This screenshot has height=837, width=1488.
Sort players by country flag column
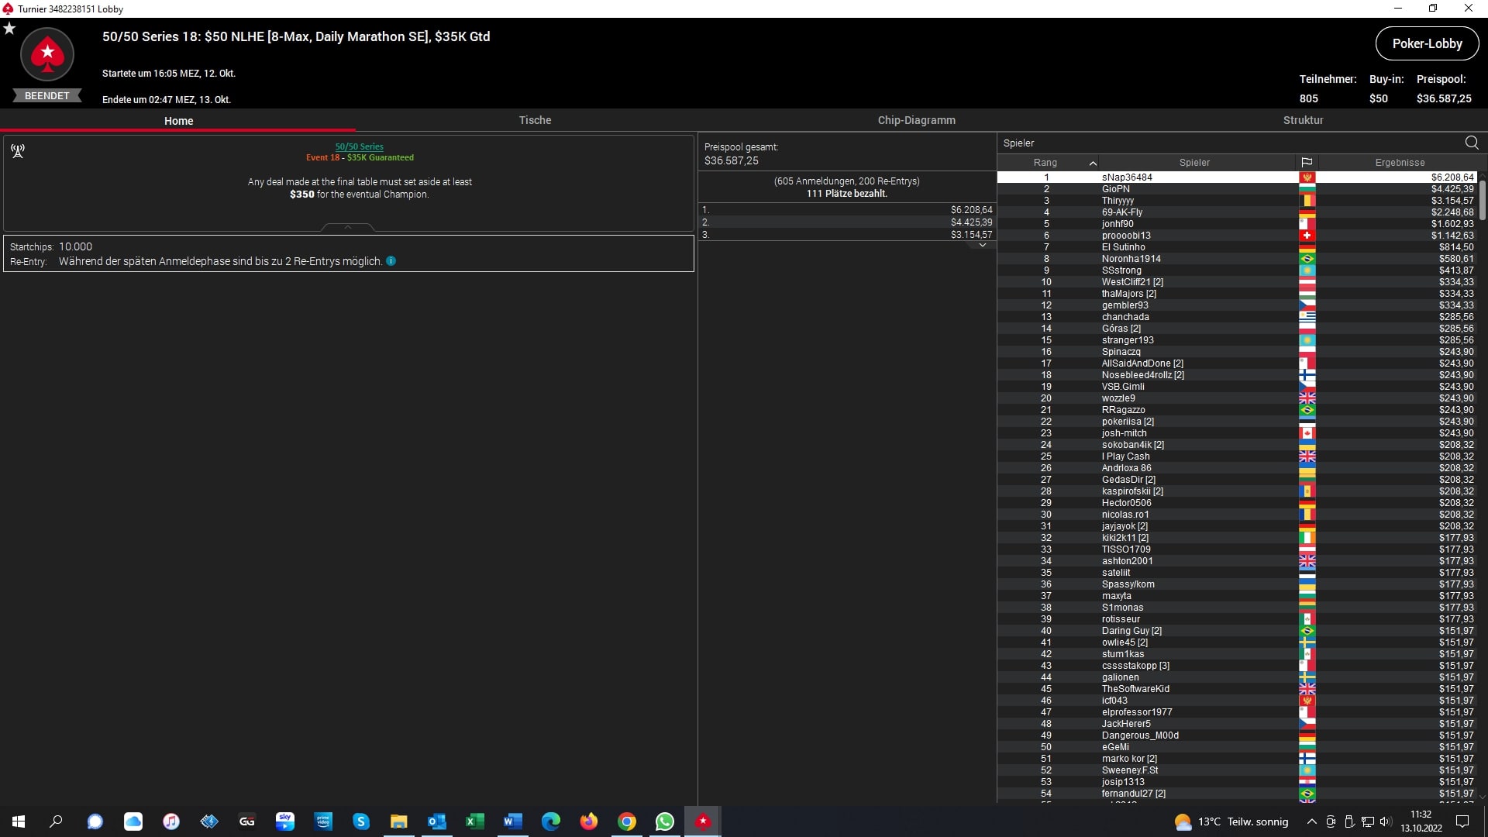coord(1307,163)
